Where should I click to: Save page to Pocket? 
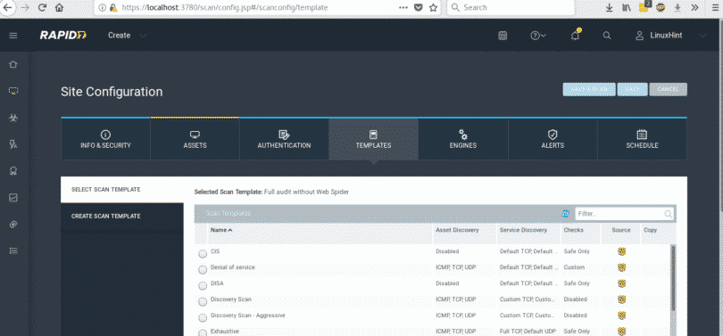418,7
